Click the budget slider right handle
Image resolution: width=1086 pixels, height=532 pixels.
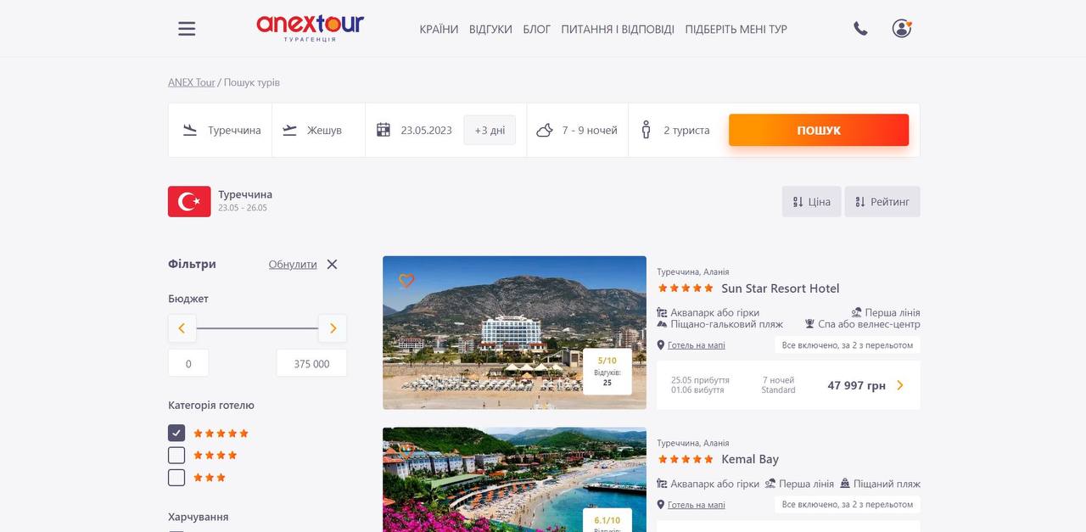tap(333, 328)
